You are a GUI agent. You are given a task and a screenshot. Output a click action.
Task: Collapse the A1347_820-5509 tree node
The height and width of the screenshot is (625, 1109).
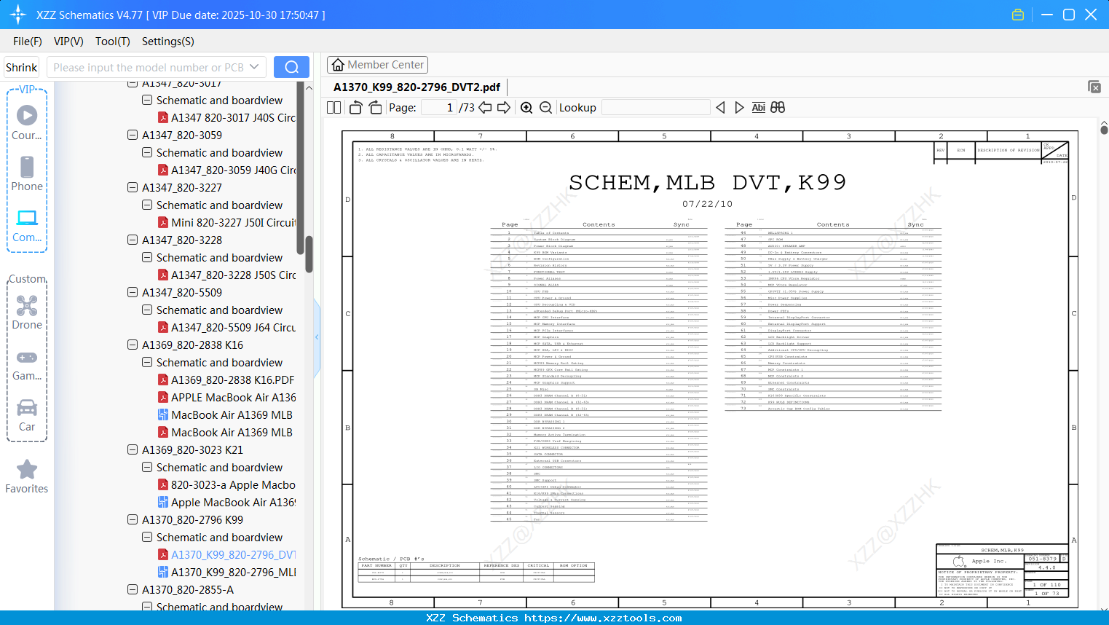(x=133, y=292)
